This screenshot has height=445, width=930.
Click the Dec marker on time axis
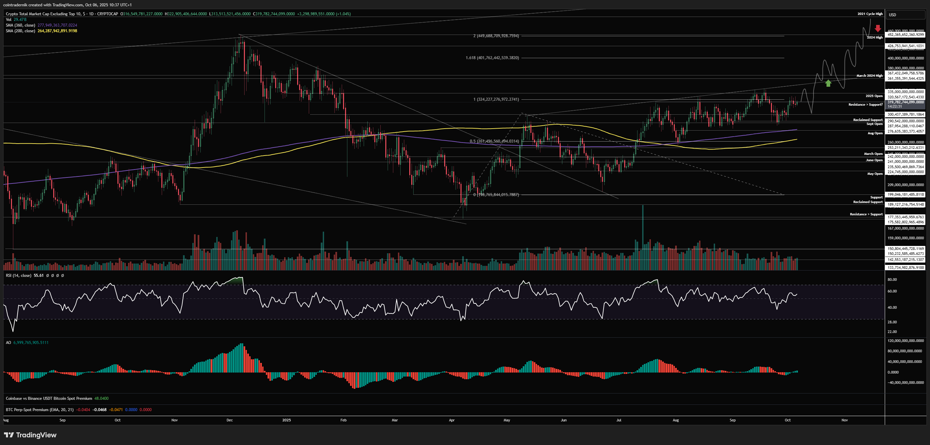[230, 420]
